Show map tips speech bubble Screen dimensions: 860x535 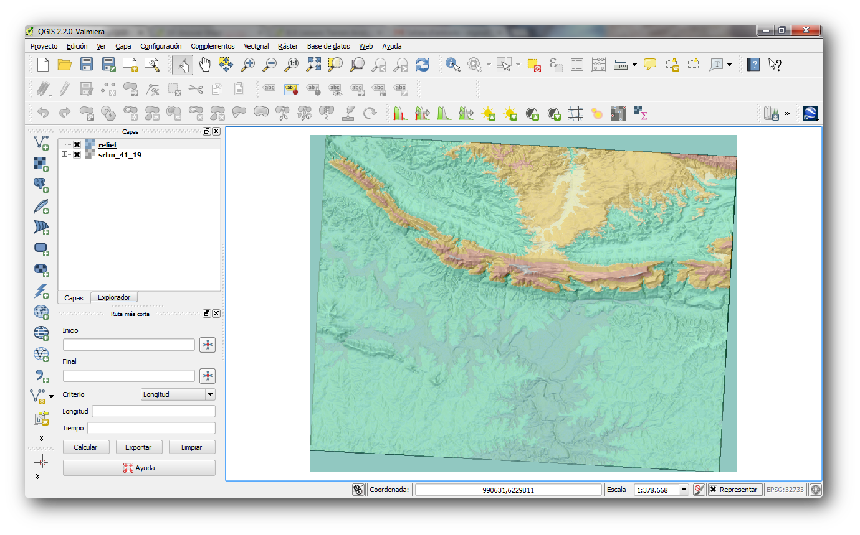tap(650, 64)
